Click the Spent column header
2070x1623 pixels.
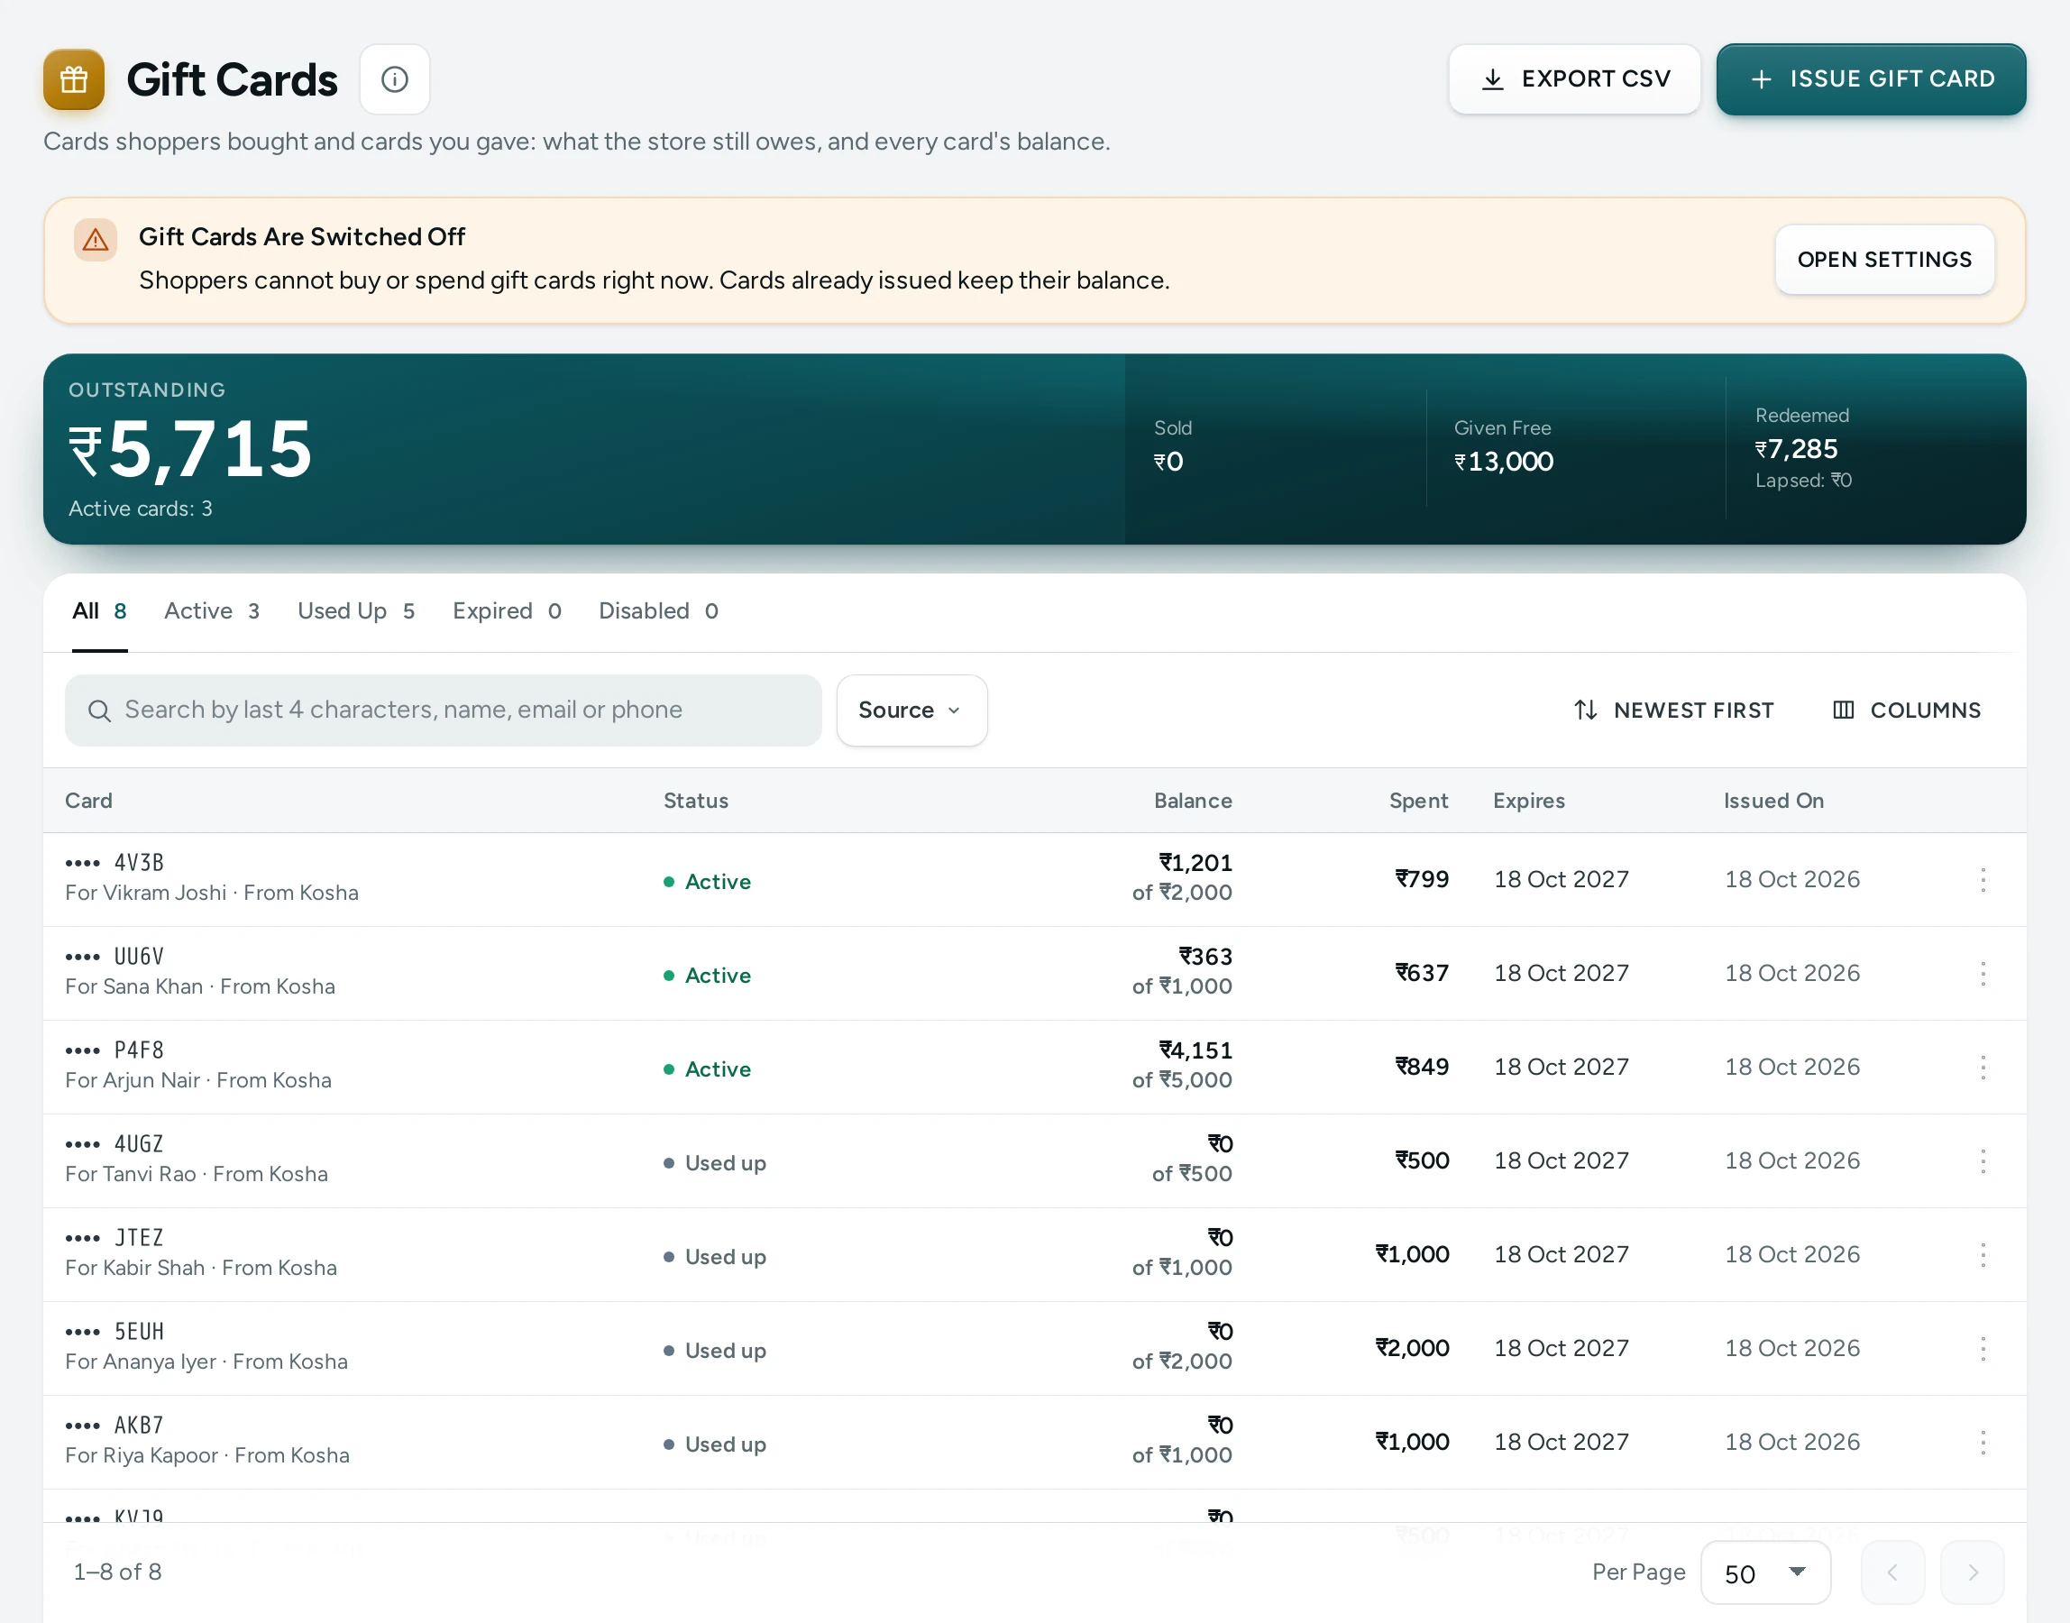click(1418, 801)
